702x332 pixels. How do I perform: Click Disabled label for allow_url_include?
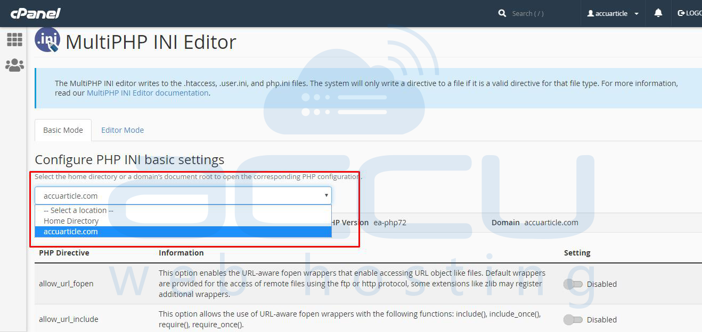pyautogui.click(x=602, y=320)
